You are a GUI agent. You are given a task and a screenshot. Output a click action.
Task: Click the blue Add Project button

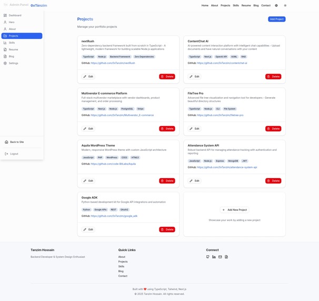pyautogui.click(x=276, y=19)
